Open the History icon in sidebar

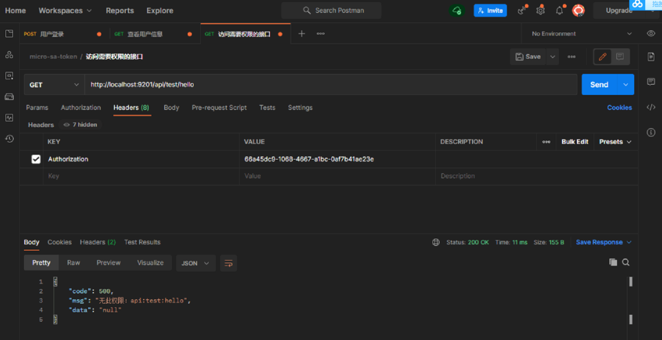pos(9,139)
